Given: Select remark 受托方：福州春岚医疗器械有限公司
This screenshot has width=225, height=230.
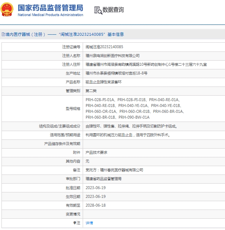Looking at the screenshot, I should click(x=115, y=170).
